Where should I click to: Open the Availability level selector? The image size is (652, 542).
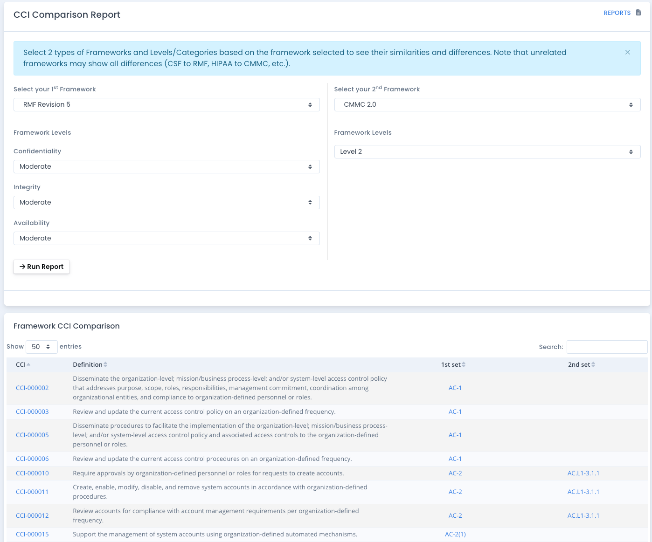pyautogui.click(x=166, y=238)
